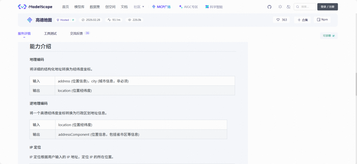Click the 36 count badge beside 交流反馈

click(87, 33)
